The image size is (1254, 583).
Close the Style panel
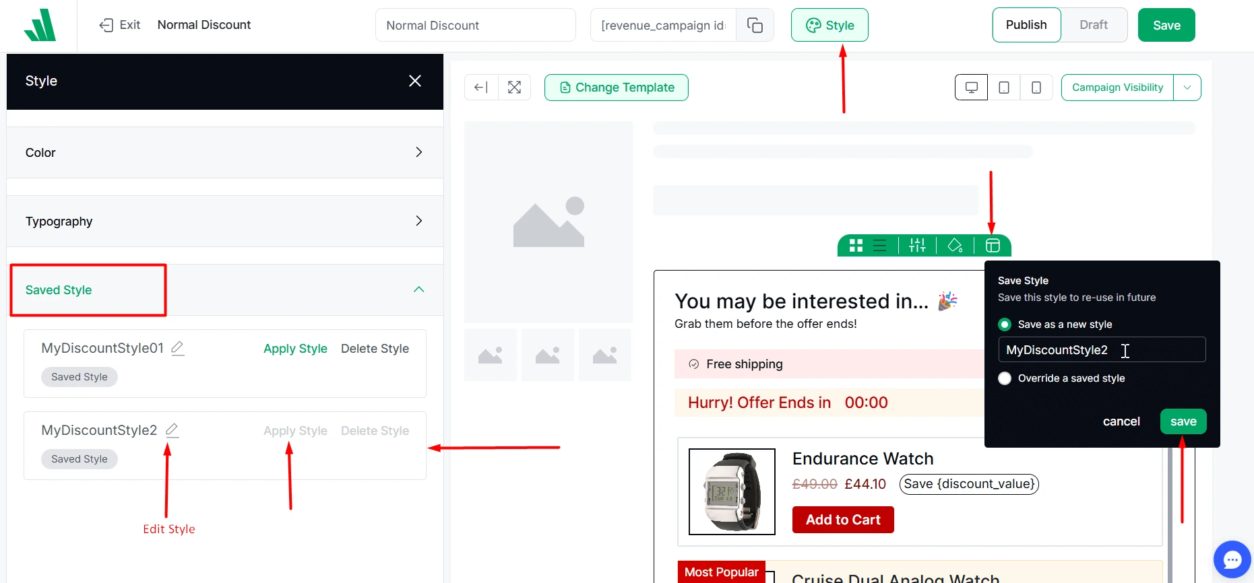[x=415, y=81]
